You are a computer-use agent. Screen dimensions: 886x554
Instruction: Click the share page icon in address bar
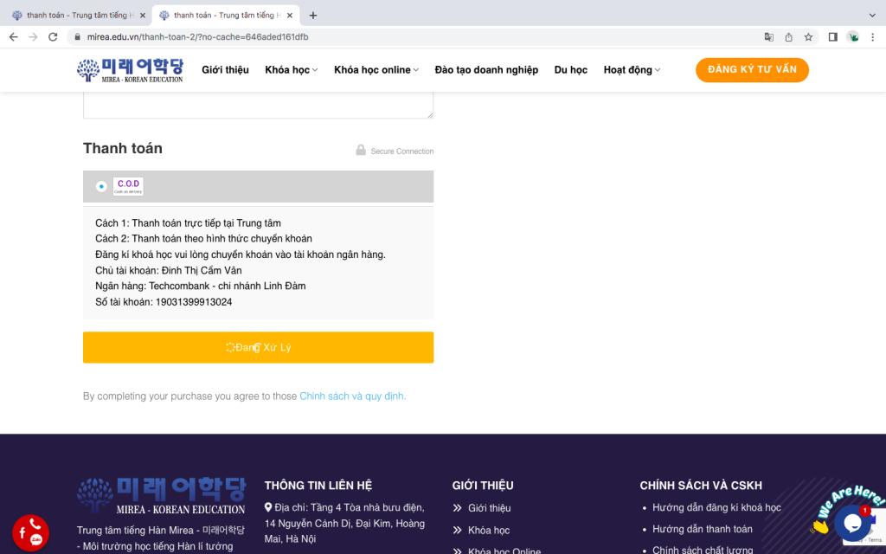click(x=788, y=37)
